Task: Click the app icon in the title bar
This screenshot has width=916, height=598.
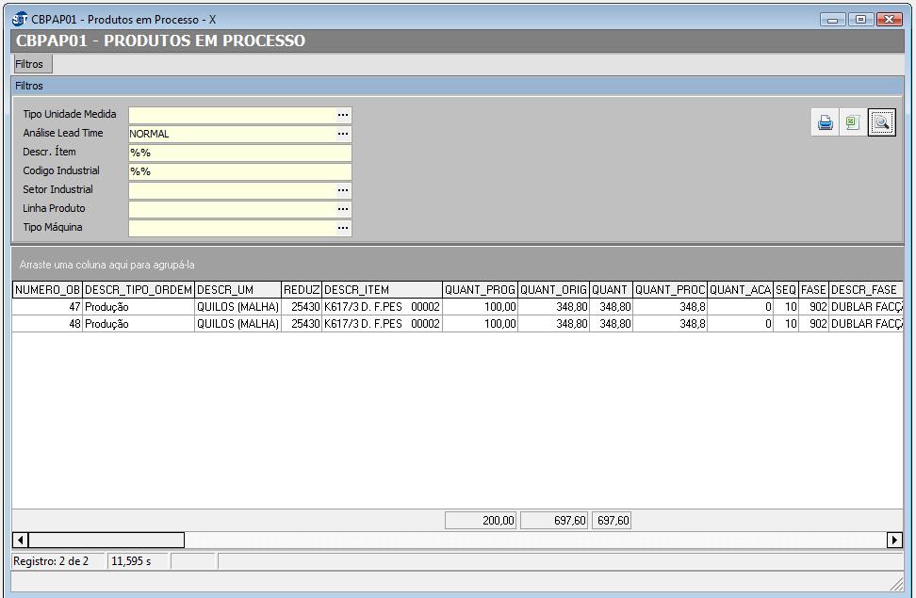Action: coord(20,19)
